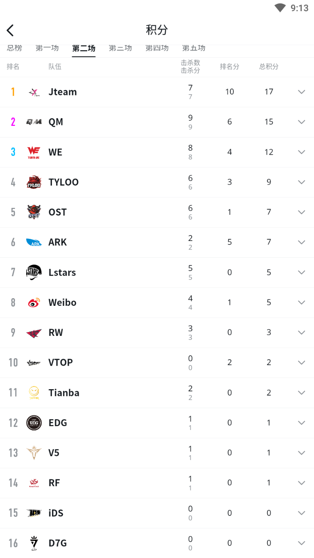
Task: Expand the Jteam row details
Action: 302,92
